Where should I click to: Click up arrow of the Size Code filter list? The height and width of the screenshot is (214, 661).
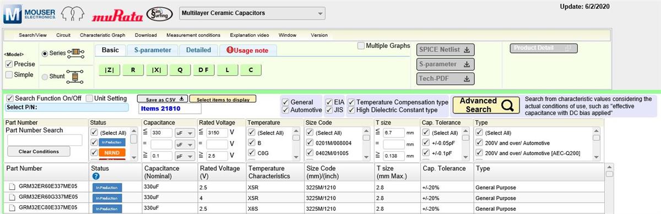click(x=366, y=130)
